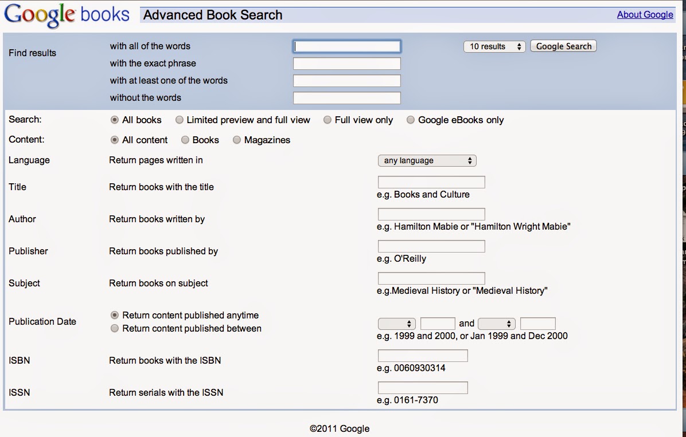This screenshot has height=437, width=686.
Task: Click the 'Find results' label
Action: [x=32, y=53]
